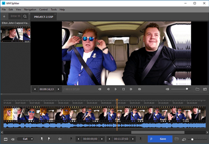Open output folder icon beside volume

[x=198, y=89]
